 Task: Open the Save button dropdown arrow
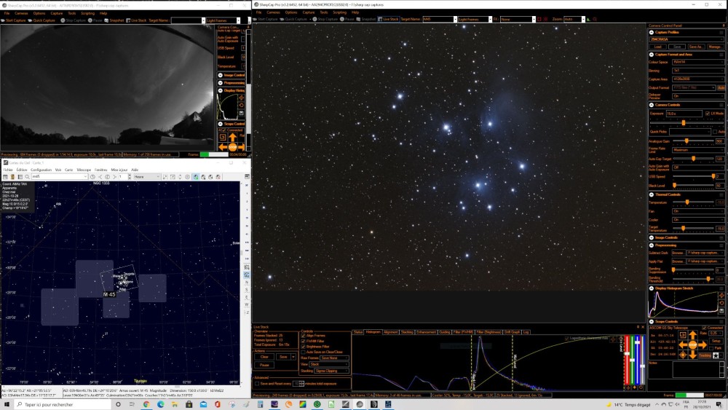[293, 357]
